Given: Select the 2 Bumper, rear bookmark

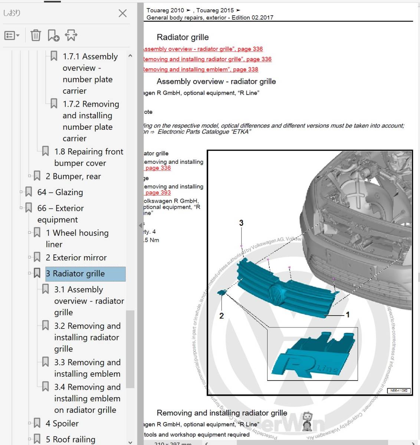Looking at the screenshot, I should coord(73,176).
